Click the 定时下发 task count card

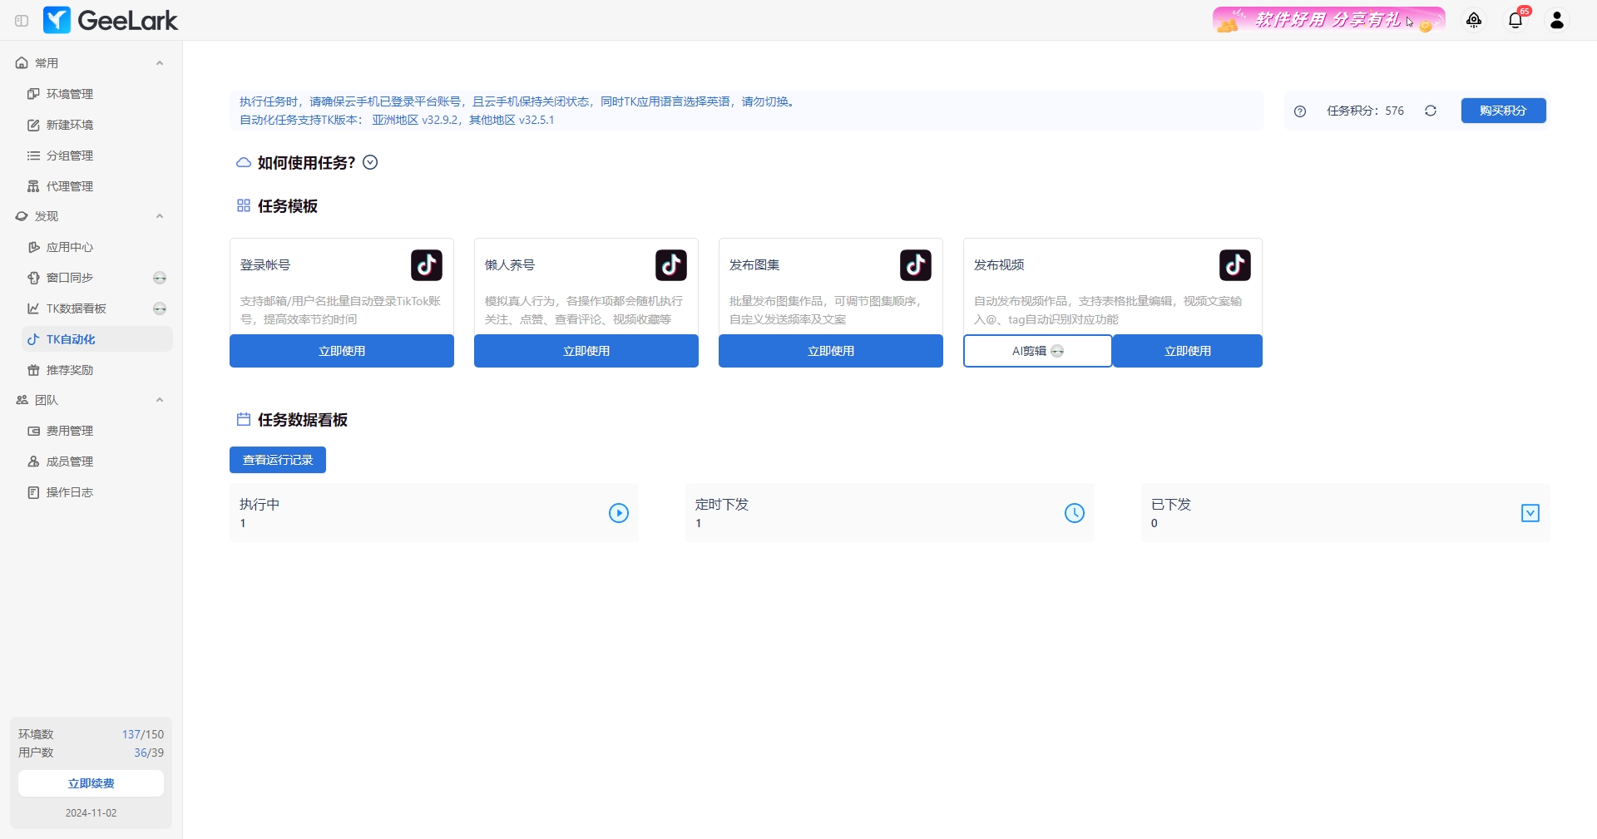(890, 513)
